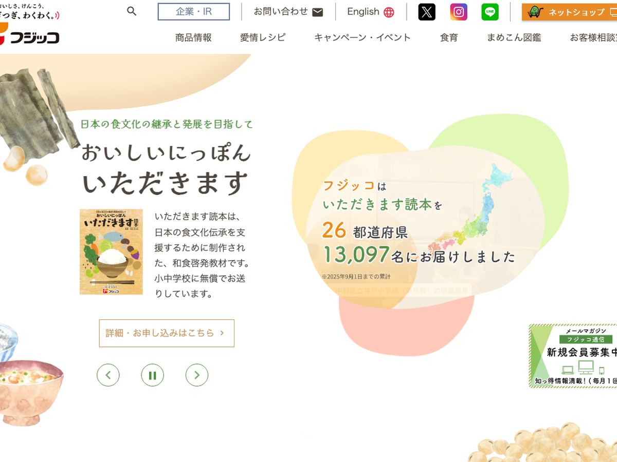Open the 愛情レシピ menu
Image resolution: width=617 pixels, height=462 pixels.
263,37
